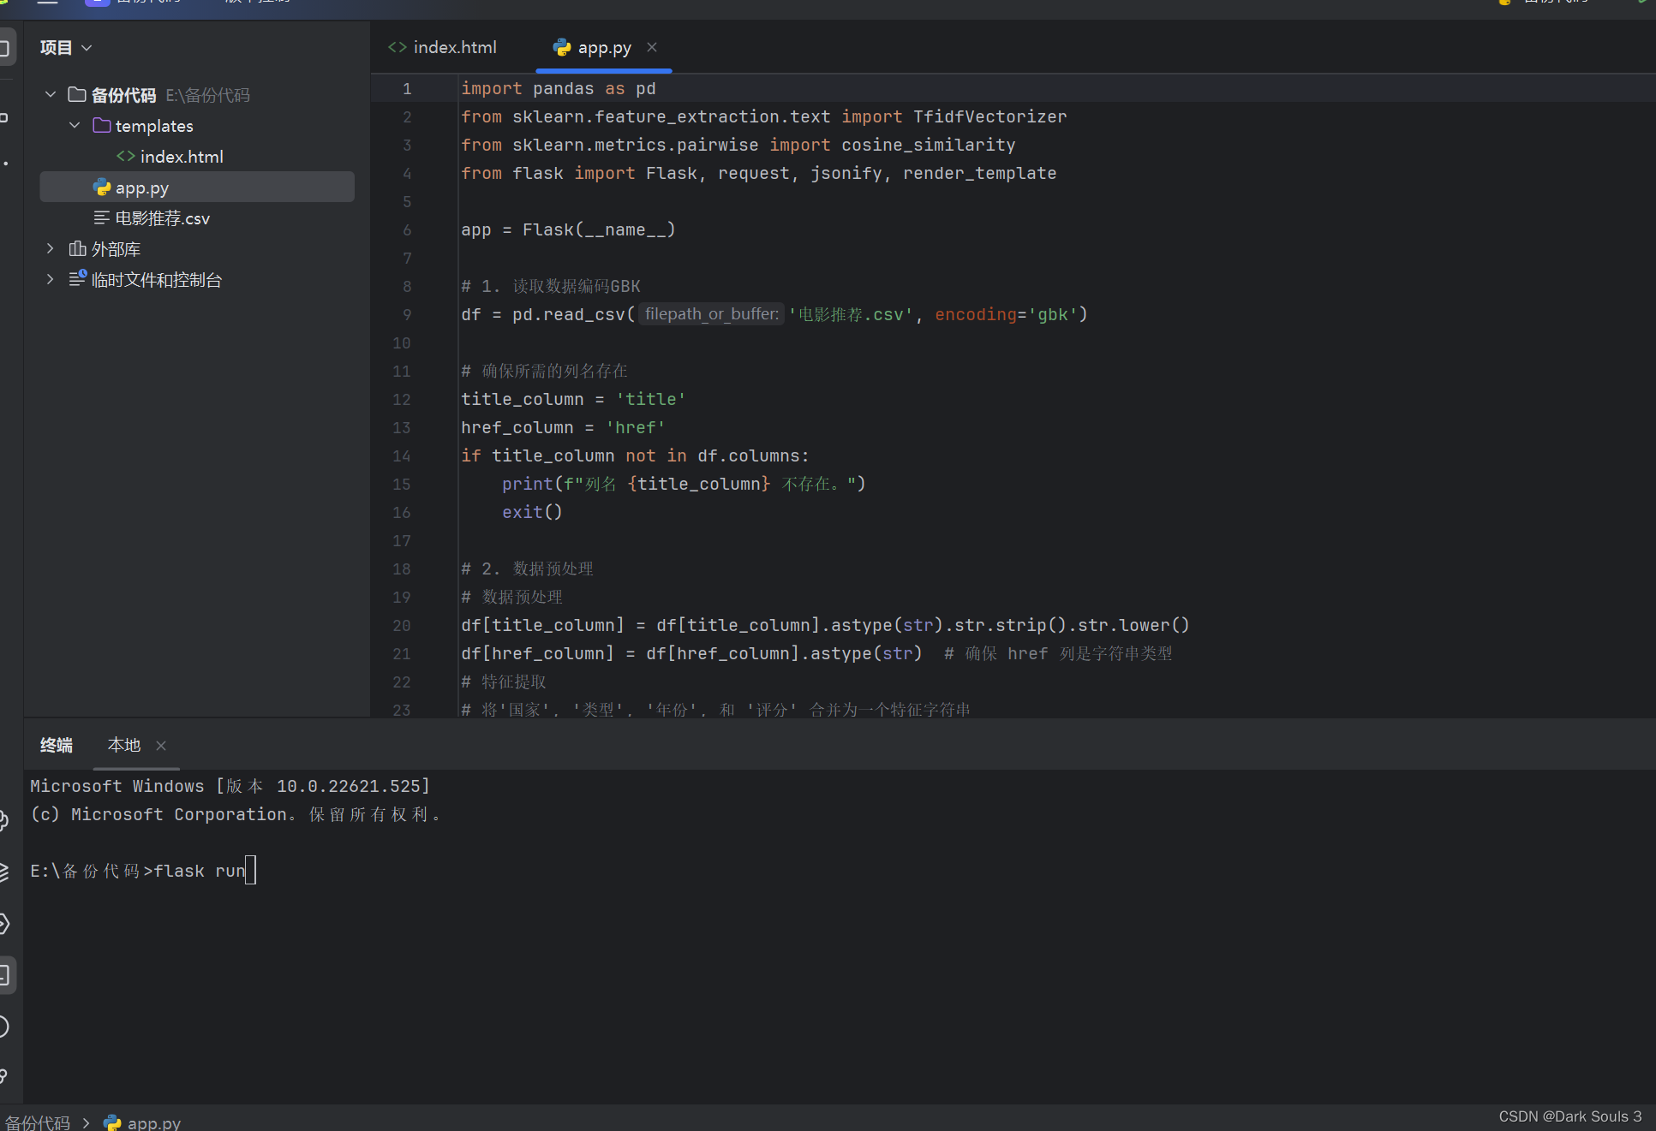1656x1131 pixels.
Task: Collapse the 备份代码 root folder
Action: click(51, 94)
